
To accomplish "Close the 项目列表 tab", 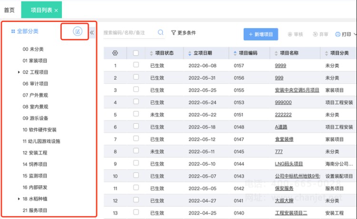I will point(56,10).
